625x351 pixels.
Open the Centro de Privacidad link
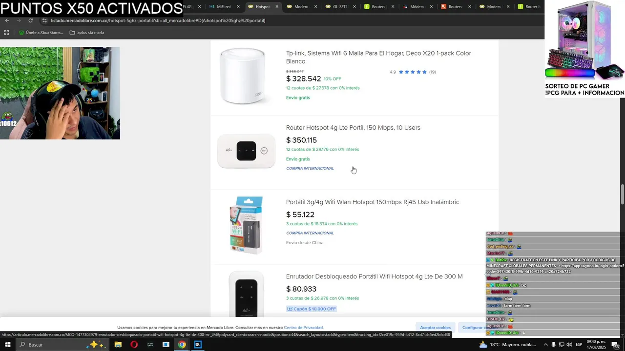(303, 328)
